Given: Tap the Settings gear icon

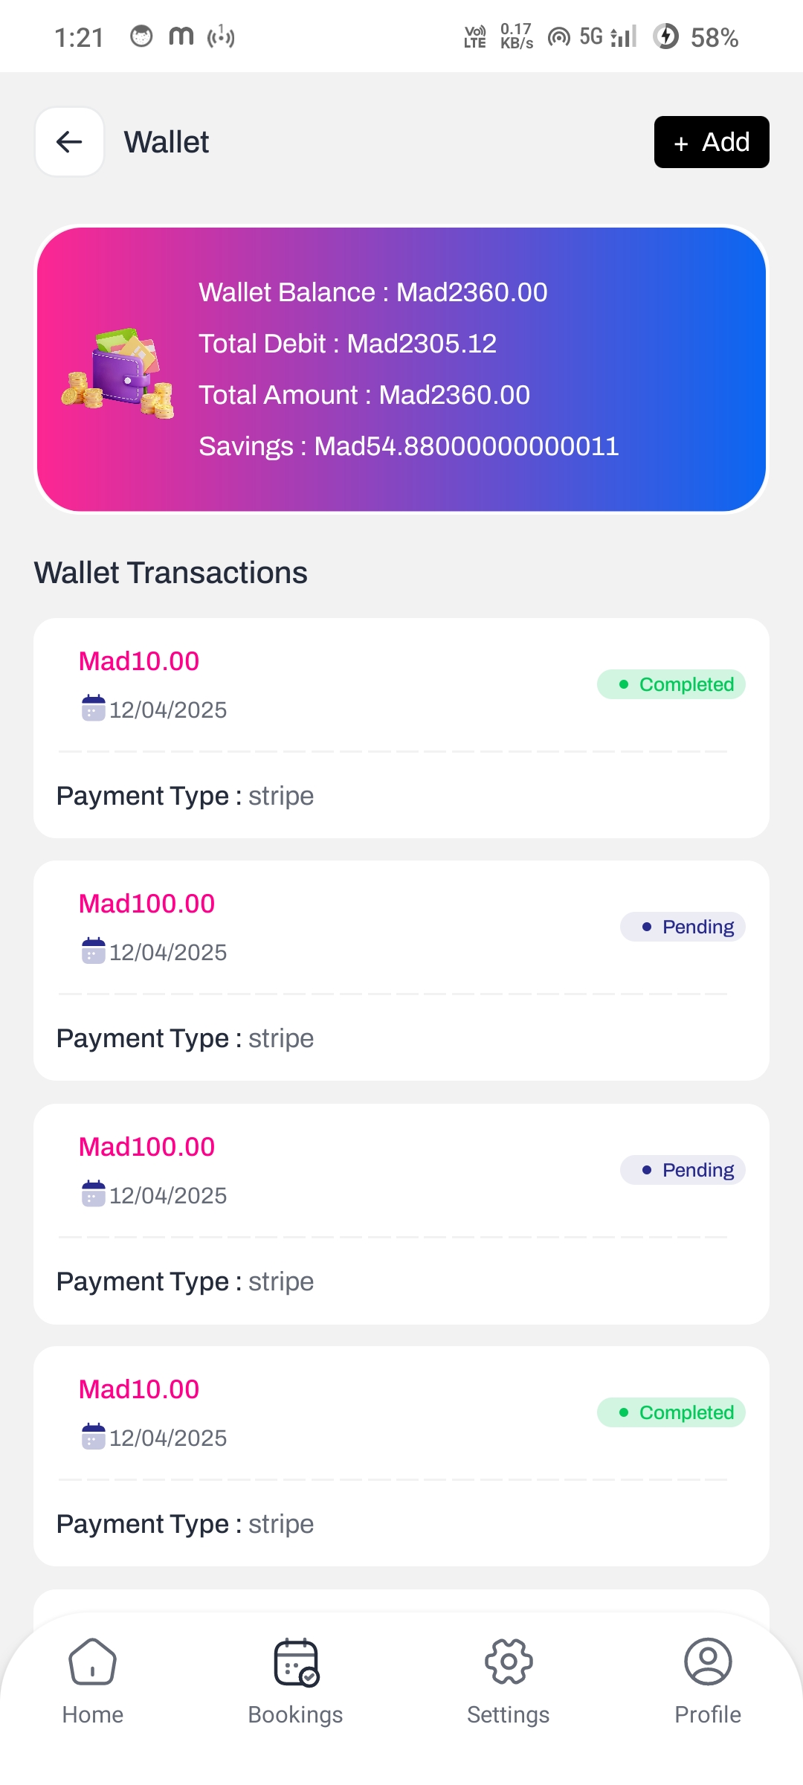Looking at the screenshot, I should click(509, 1662).
